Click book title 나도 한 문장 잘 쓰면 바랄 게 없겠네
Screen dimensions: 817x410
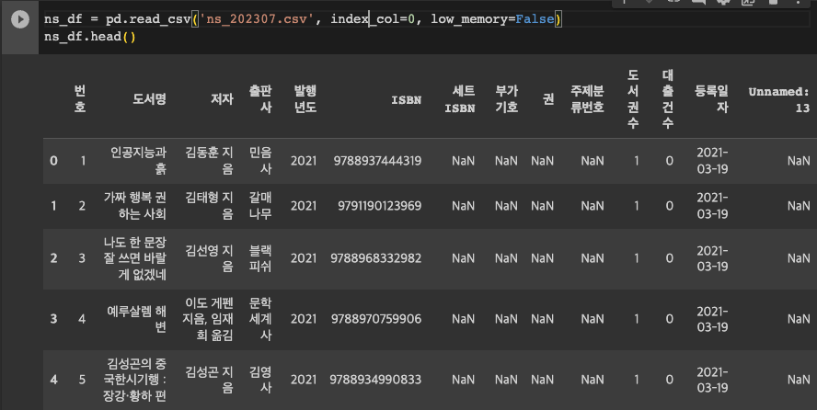[x=135, y=258]
